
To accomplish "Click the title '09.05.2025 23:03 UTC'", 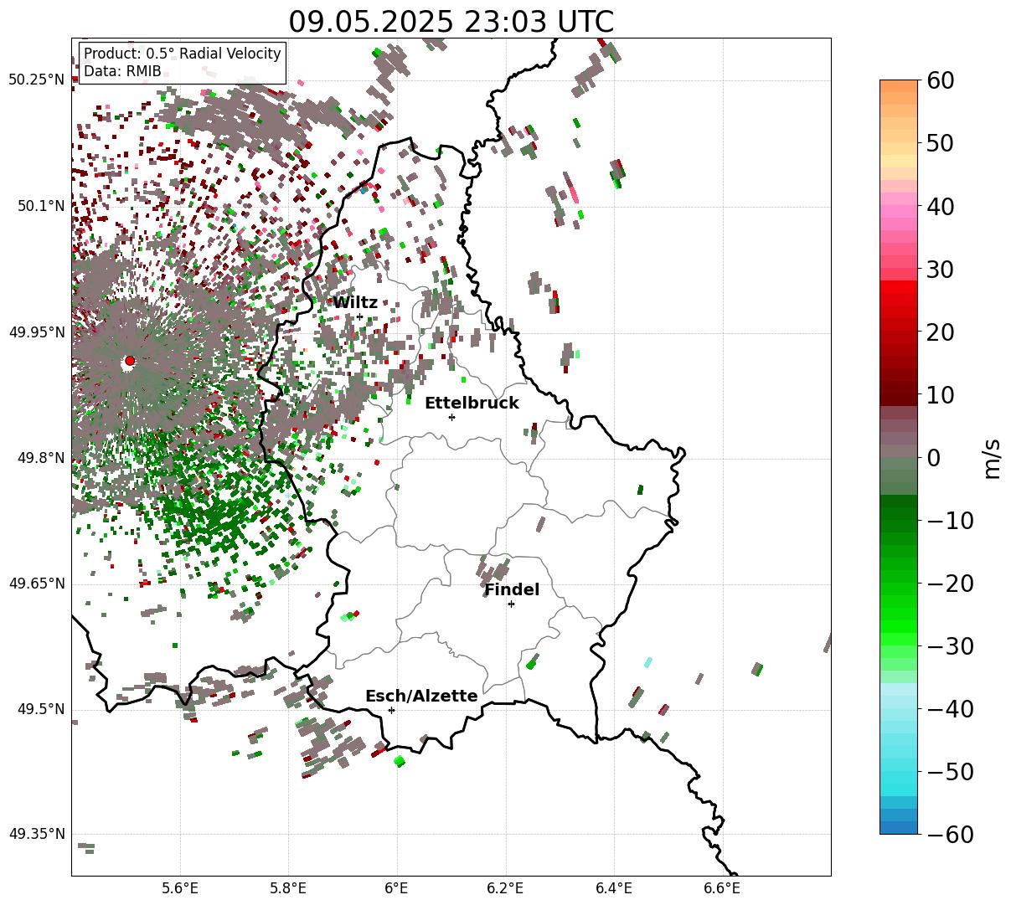I will 451,22.
